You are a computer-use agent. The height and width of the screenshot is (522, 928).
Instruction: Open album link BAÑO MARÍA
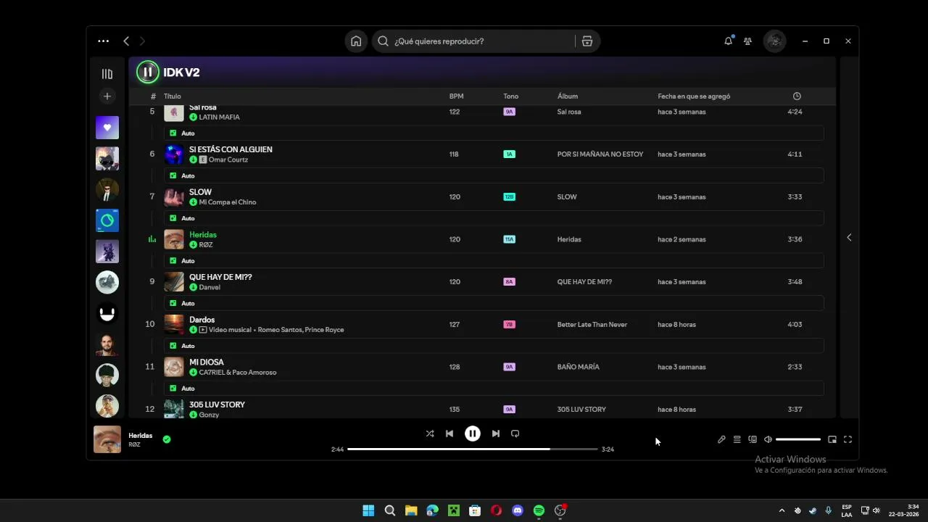(x=578, y=367)
